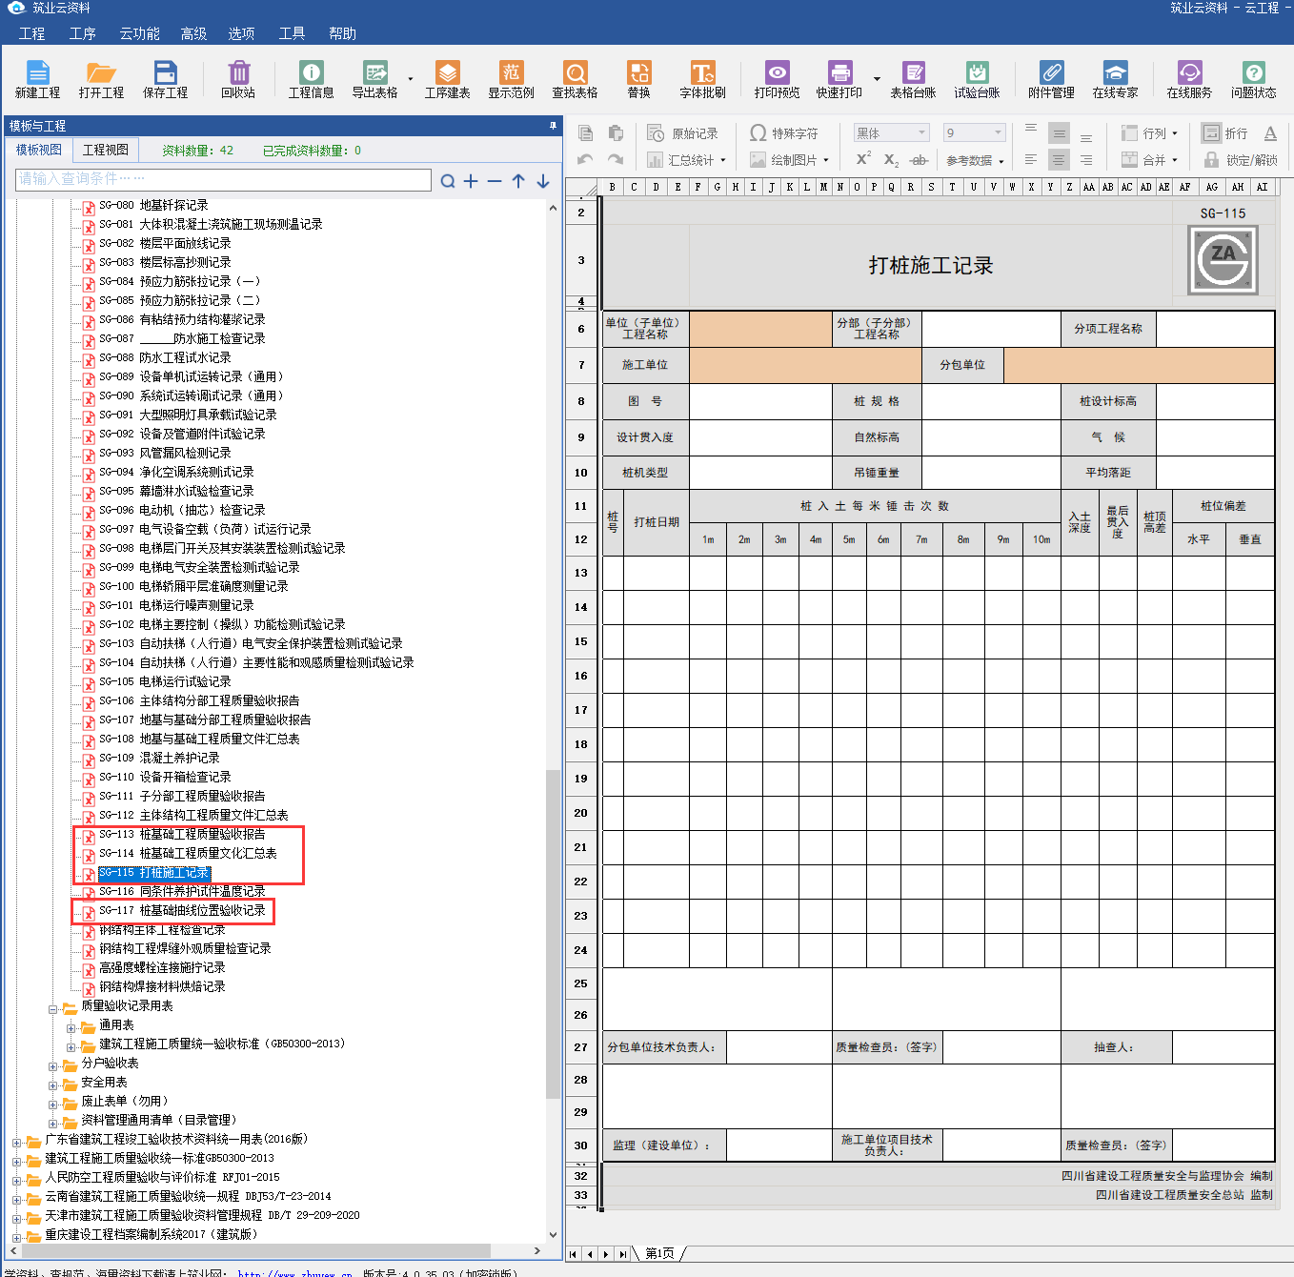Toggle the underlined A font style

tap(1270, 133)
